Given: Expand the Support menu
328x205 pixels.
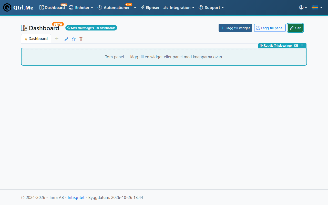Looking at the screenshot, I should pyautogui.click(x=211, y=8).
